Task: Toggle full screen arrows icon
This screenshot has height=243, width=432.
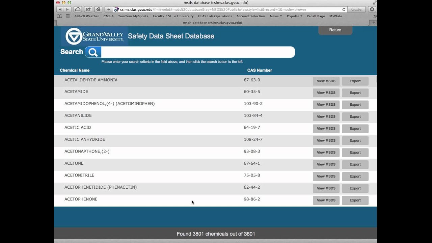Action: click(374, 2)
